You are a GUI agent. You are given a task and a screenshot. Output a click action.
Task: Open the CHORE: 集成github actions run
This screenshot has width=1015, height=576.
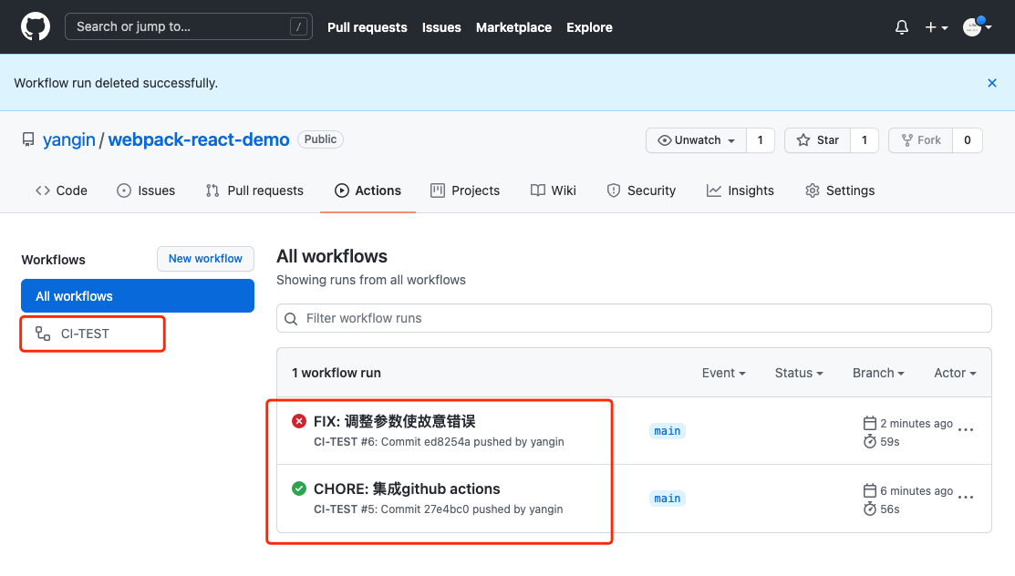click(x=407, y=489)
